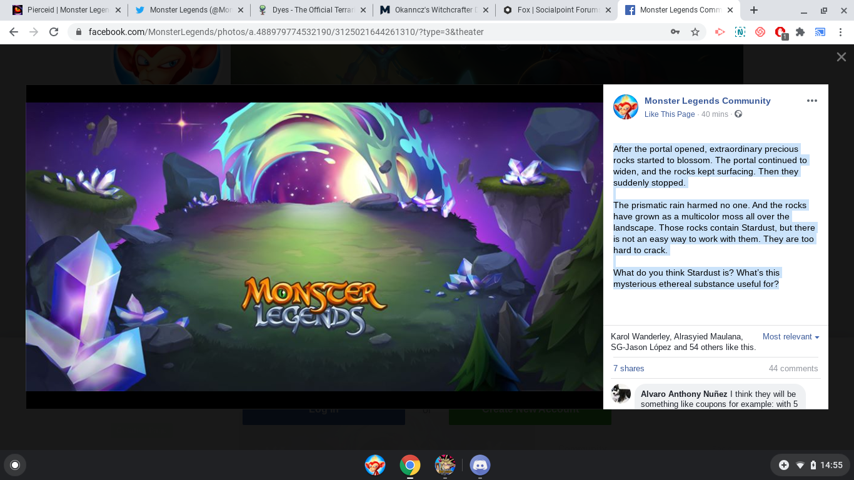The width and height of the screenshot is (854, 480).
Task: Close the Dyes Terraria tab
Action: (363, 10)
